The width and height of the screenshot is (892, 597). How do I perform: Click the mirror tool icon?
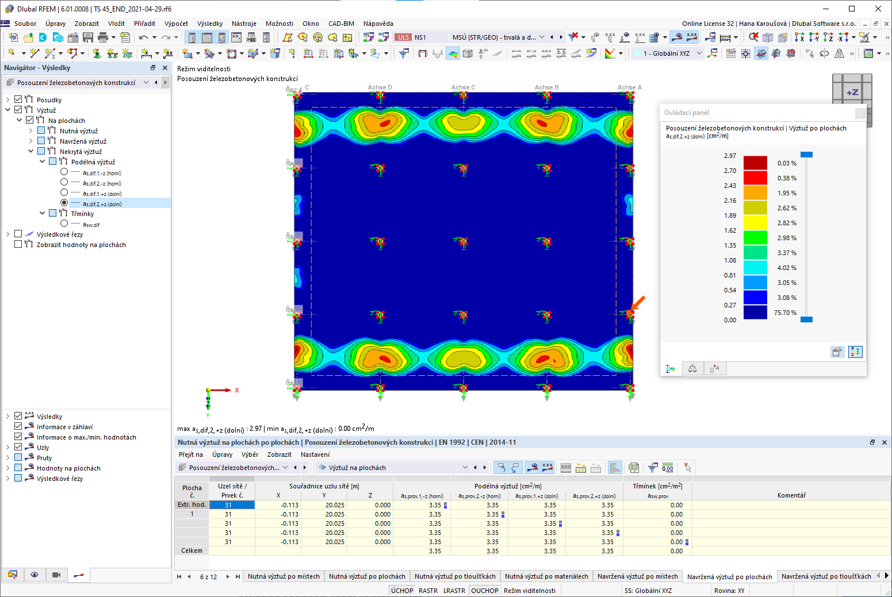840,53
